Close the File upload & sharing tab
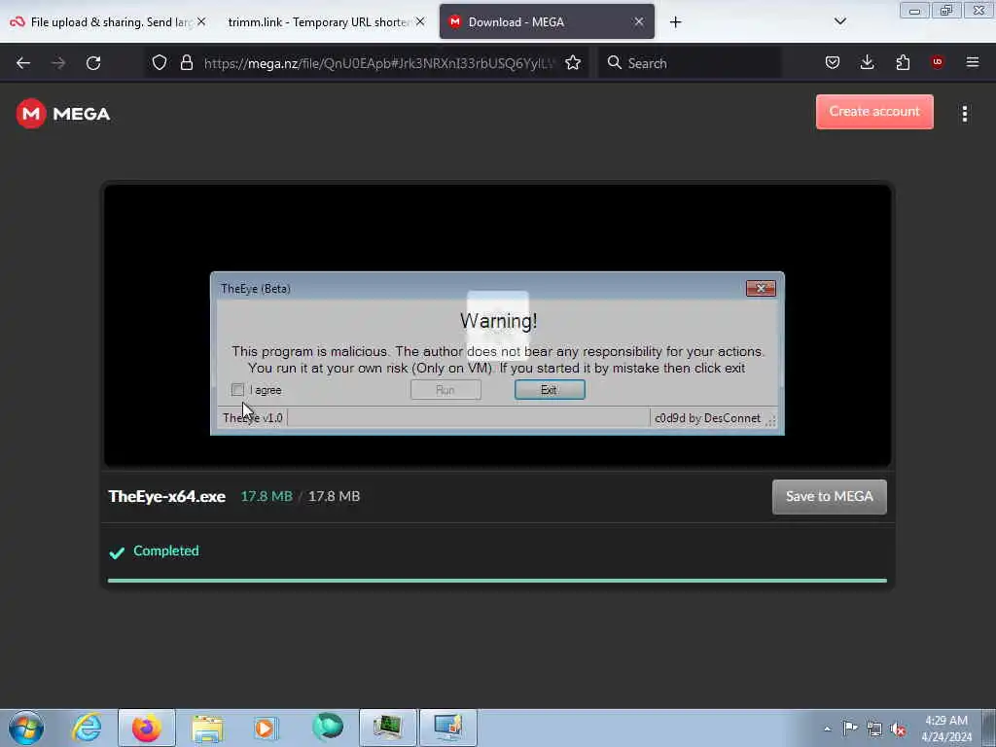 pos(200,21)
